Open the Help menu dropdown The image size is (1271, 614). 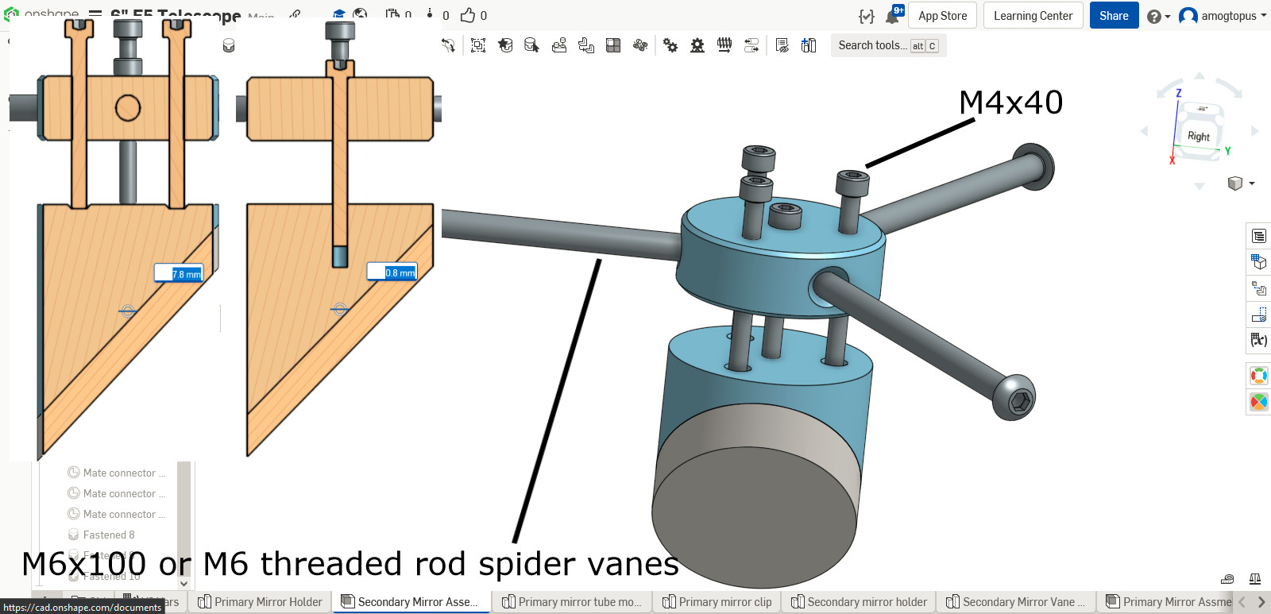(x=1158, y=16)
